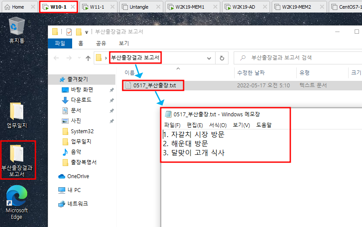362x227 pixels.
Task: Close the W2K19-AD VM tab
Action: [x=265, y=7]
